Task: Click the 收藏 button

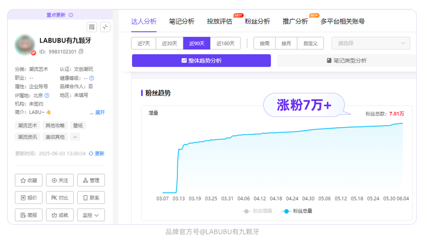Action: coord(28,180)
